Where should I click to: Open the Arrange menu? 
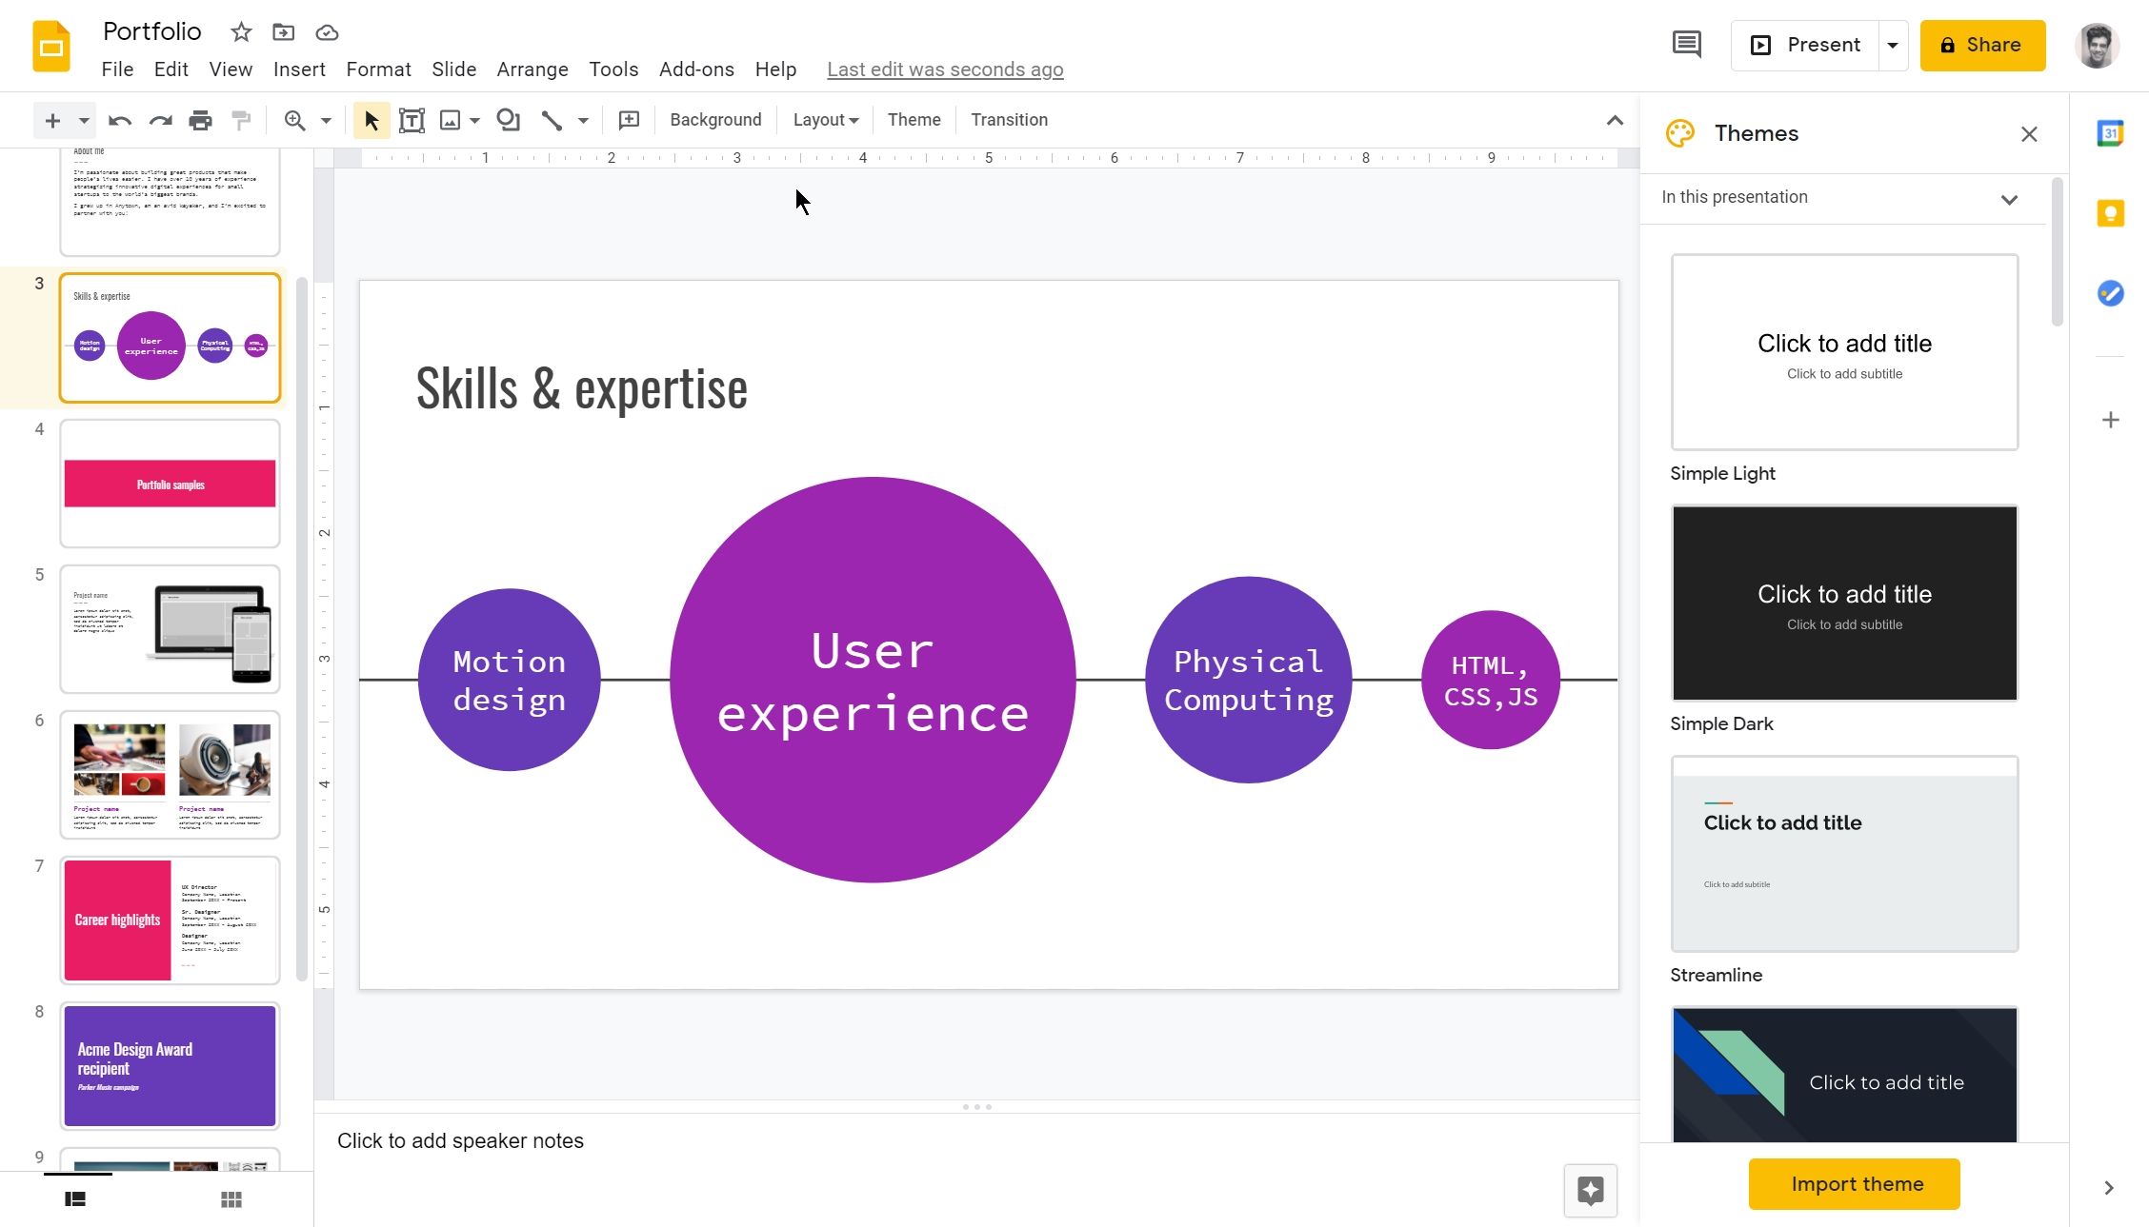point(532,69)
